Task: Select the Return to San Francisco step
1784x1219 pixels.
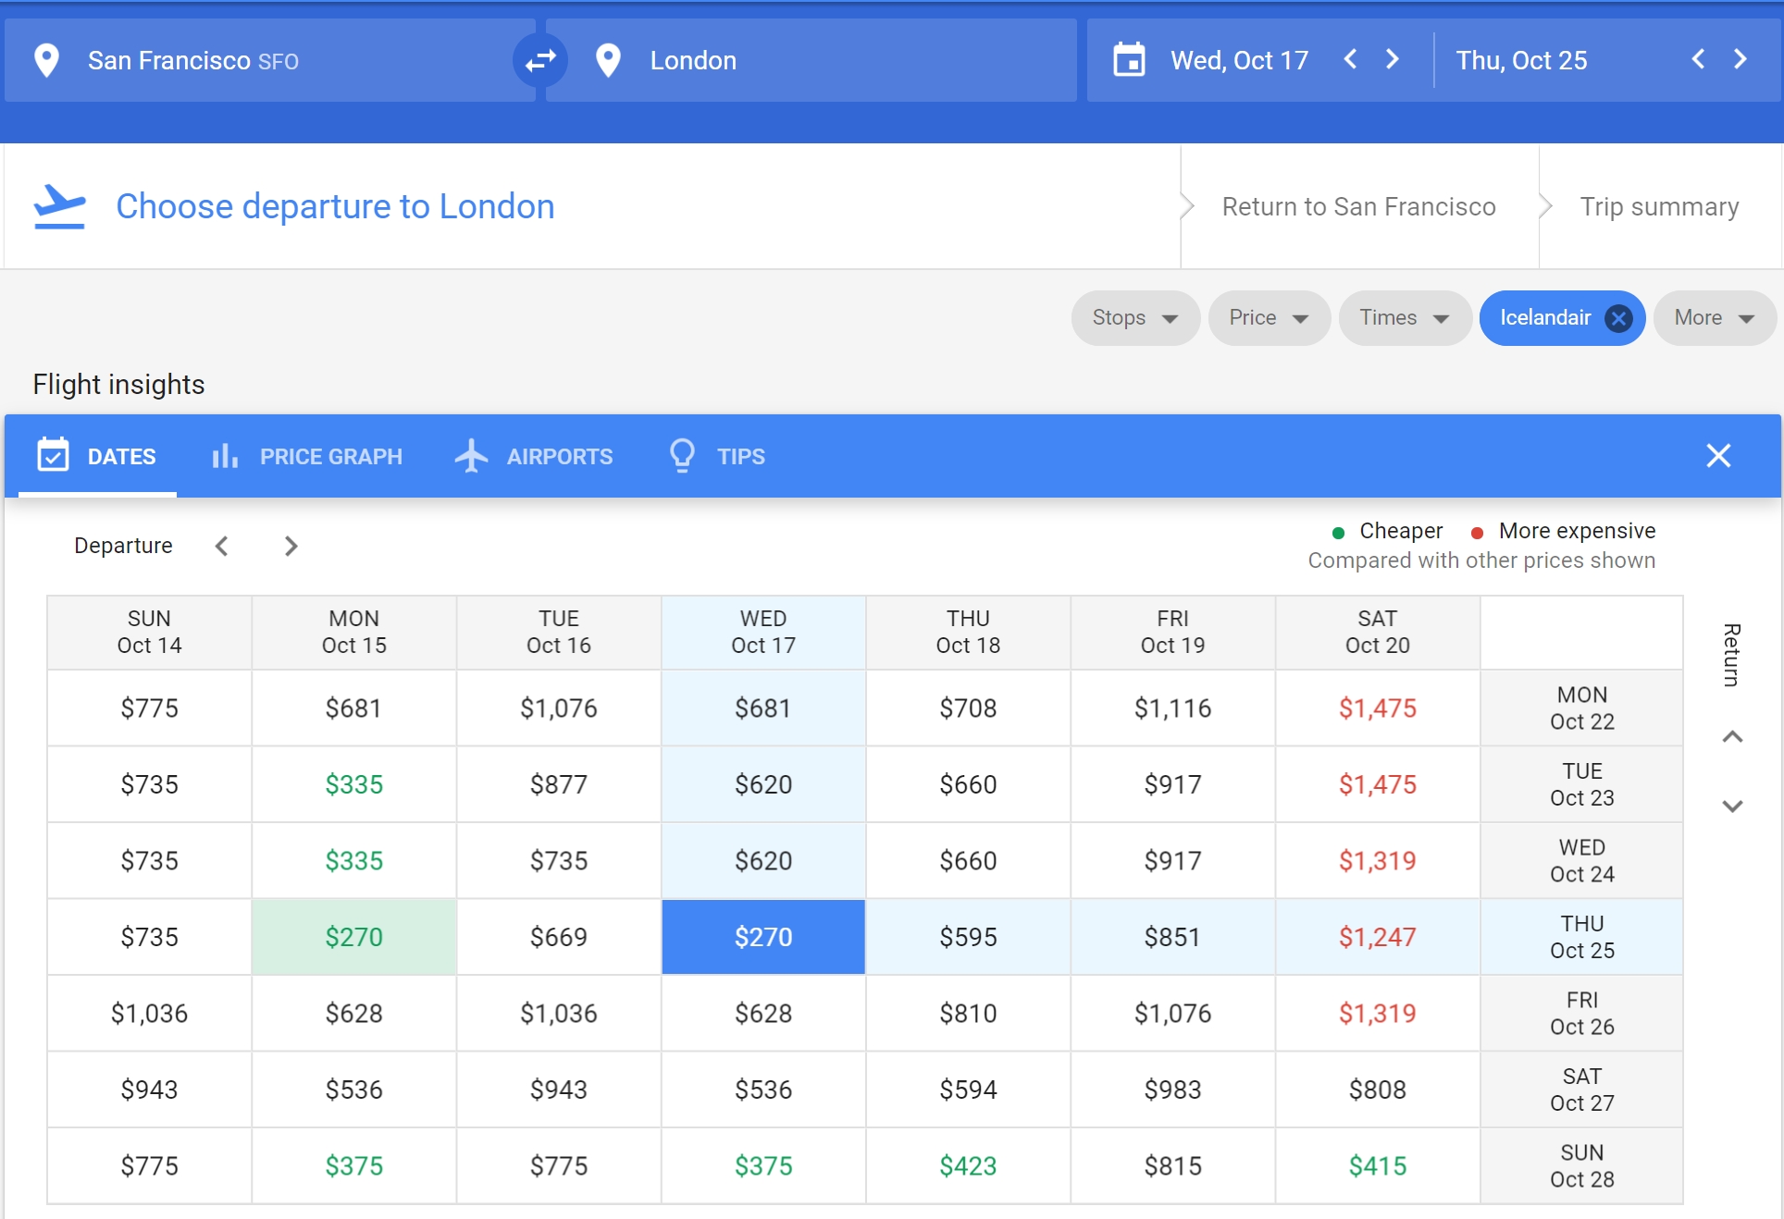Action: (x=1359, y=206)
